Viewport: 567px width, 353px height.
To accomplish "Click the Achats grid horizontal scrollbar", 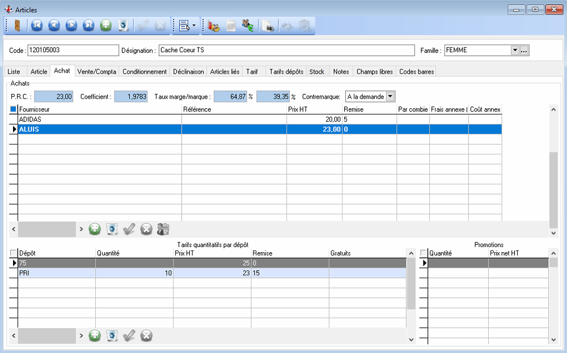I will click(x=46, y=229).
